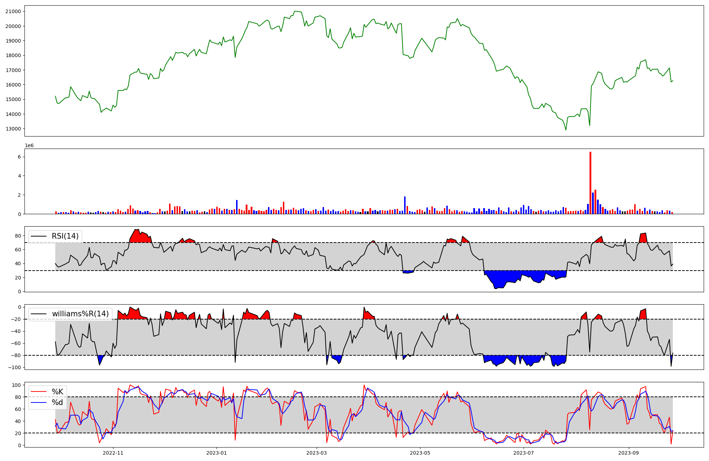
Task: Click the %K legend entry
Action: [57, 391]
